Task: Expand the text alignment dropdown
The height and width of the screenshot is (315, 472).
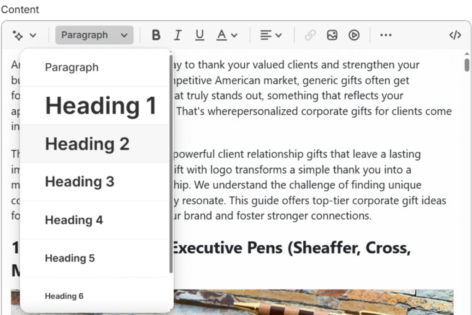Action: point(271,35)
